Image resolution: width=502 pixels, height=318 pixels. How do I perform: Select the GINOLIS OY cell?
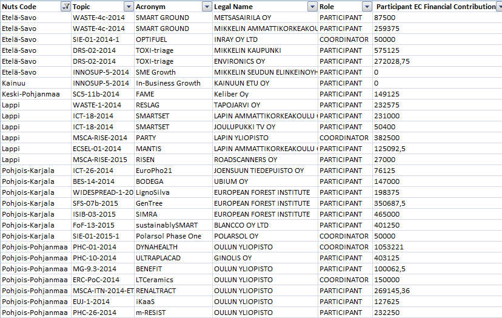pos(265,258)
